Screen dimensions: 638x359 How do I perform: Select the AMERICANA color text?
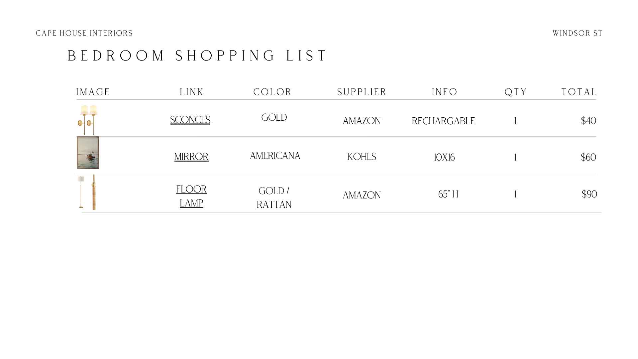coord(275,156)
